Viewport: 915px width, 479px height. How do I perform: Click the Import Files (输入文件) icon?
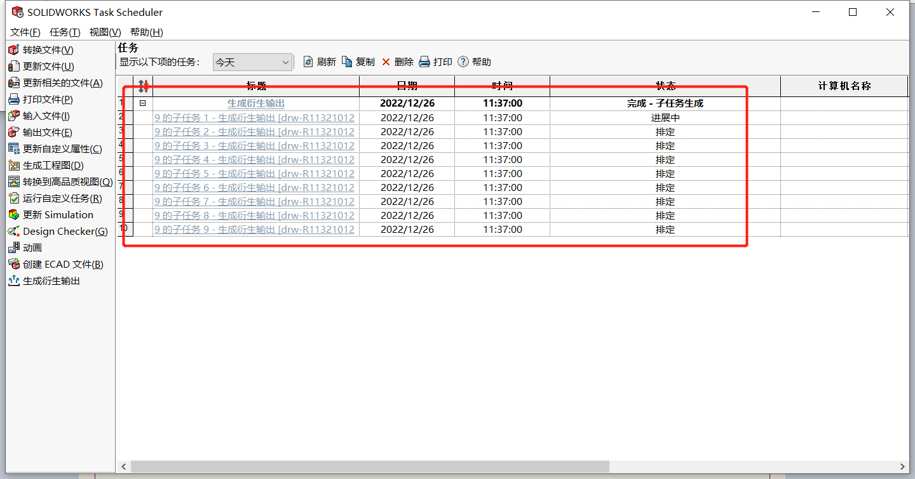[x=13, y=116]
